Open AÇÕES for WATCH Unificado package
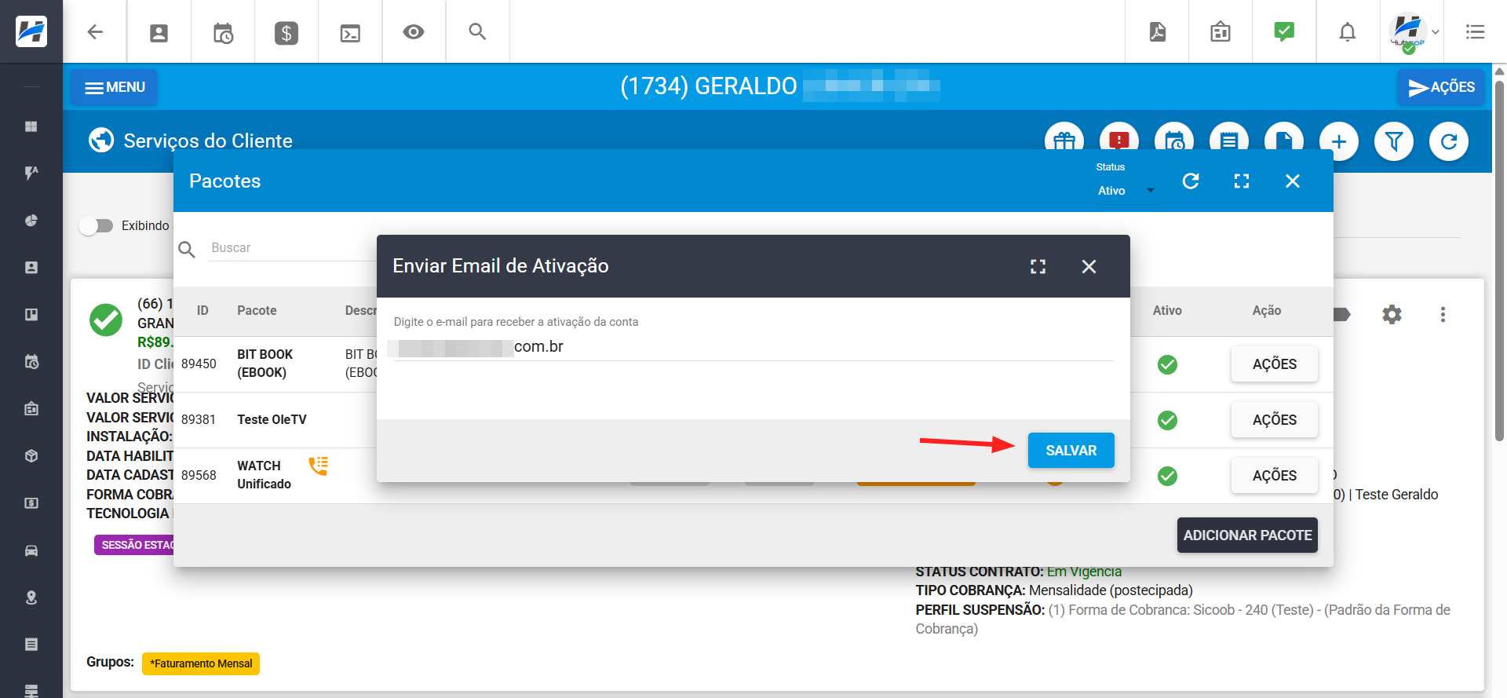This screenshot has width=1507, height=698. click(x=1274, y=476)
